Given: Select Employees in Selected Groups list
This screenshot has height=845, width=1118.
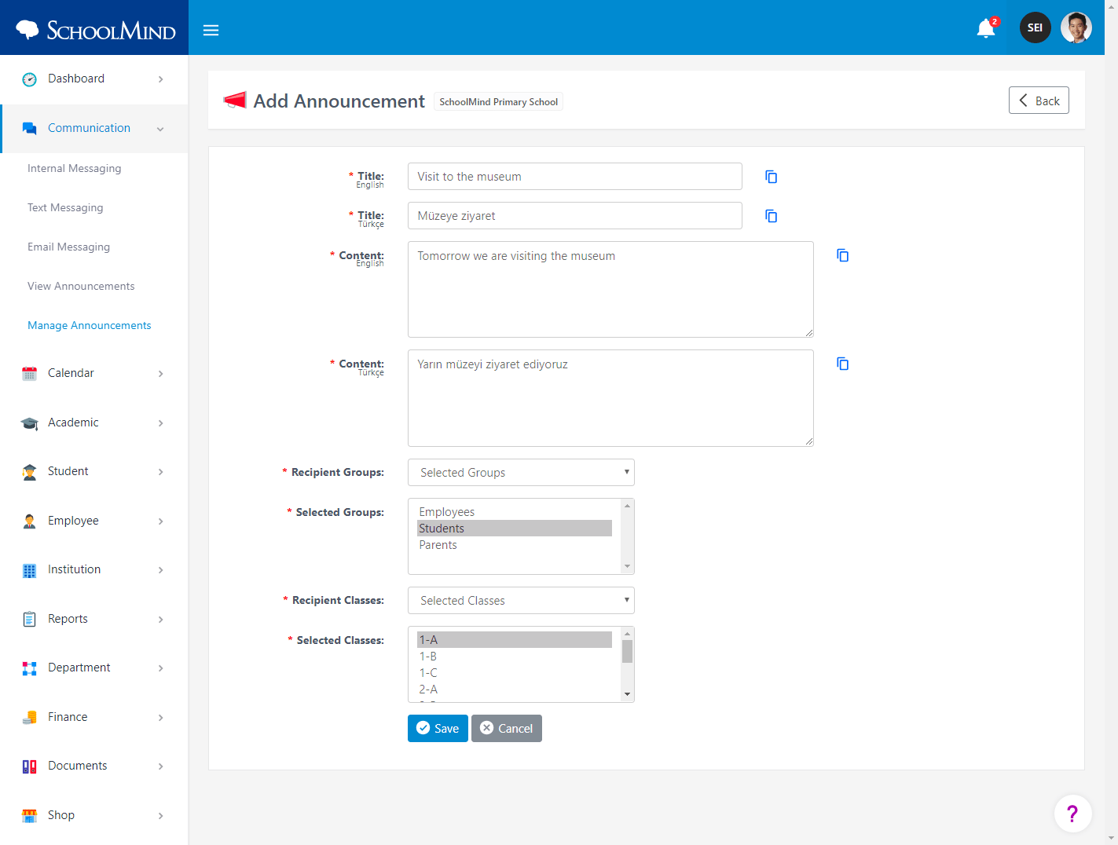Looking at the screenshot, I should tap(514, 512).
